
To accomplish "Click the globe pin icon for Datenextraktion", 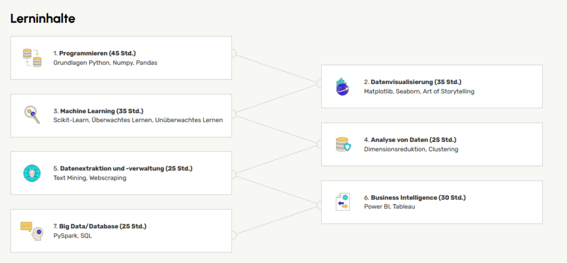I will pos(32,173).
